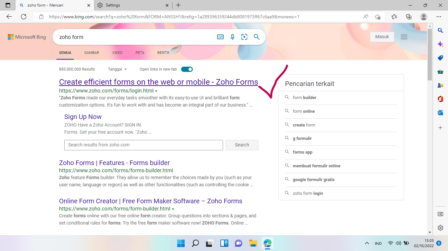Image resolution: width=448 pixels, height=251 pixels.
Task: Open Edge Settings and more ellipsis
Action: click(x=439, y=17)
